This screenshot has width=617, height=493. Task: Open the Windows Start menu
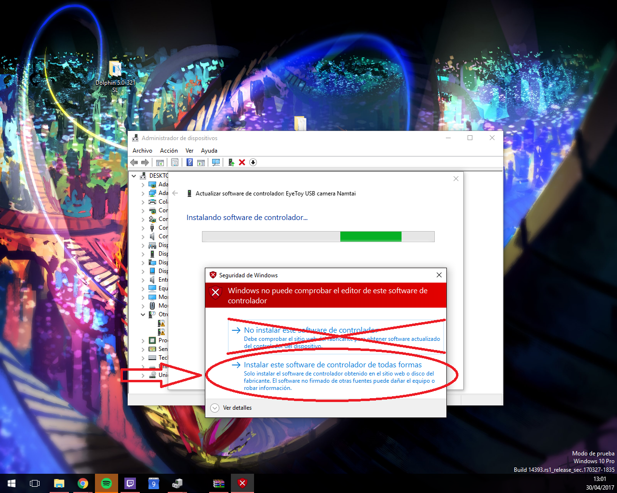[x=12, y=483]
